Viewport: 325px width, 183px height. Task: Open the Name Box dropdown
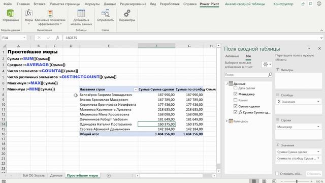point(24,38)
